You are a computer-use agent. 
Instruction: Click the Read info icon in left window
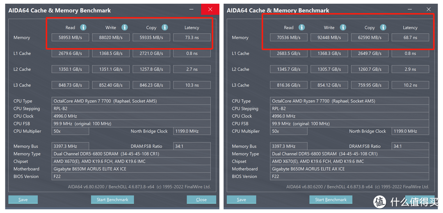83,27
